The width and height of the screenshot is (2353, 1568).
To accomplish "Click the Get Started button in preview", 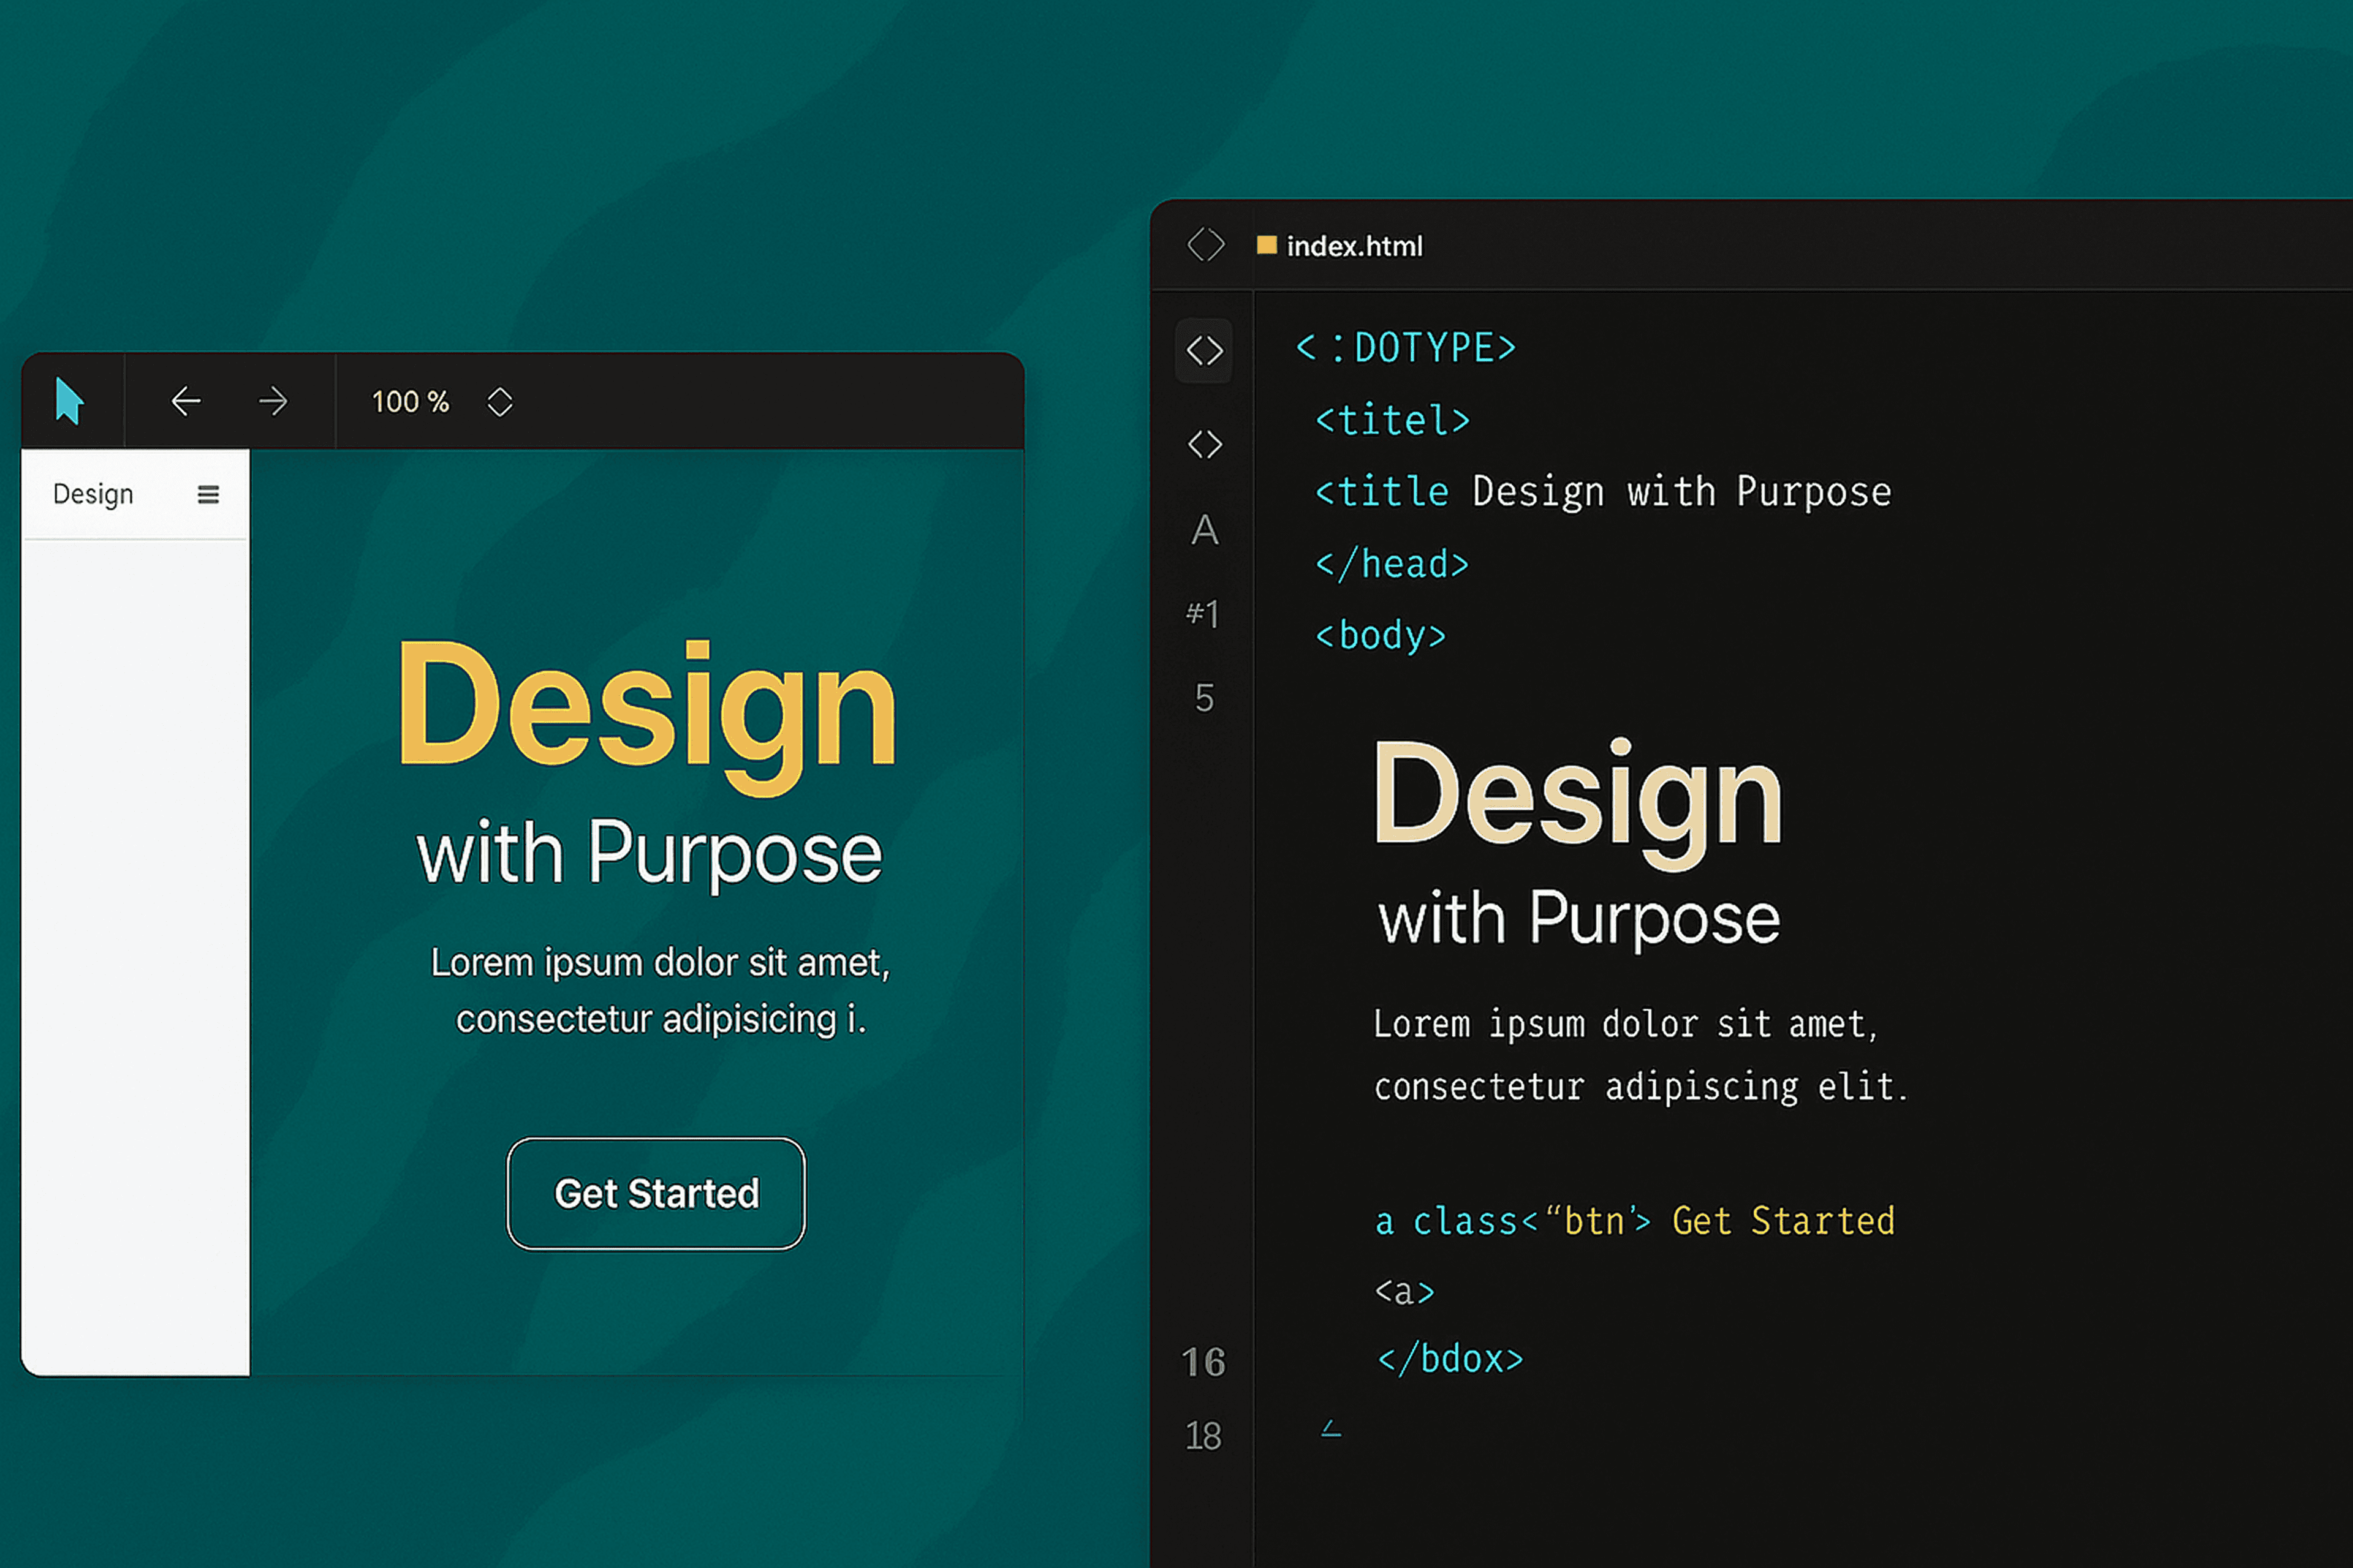I will (x=656, y=1194).
